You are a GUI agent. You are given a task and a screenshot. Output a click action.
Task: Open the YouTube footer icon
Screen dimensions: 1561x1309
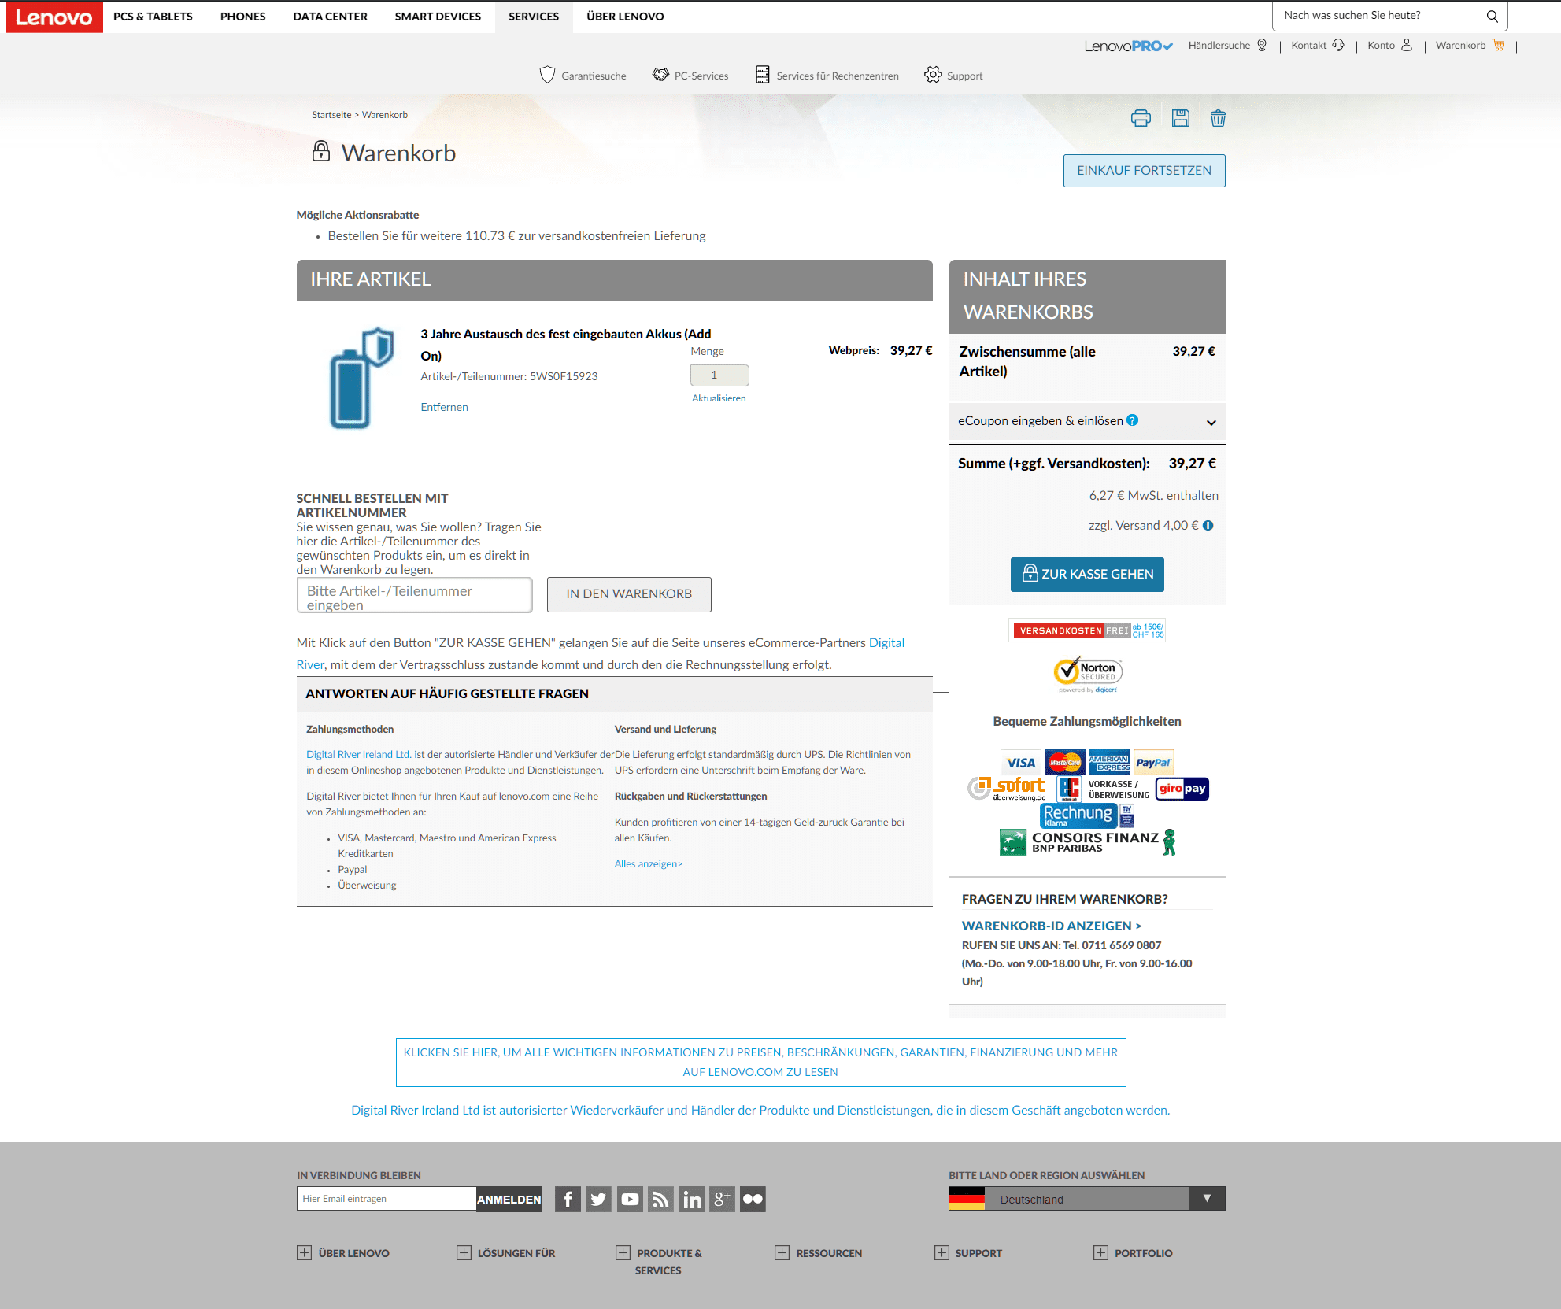click(630, 1199)
